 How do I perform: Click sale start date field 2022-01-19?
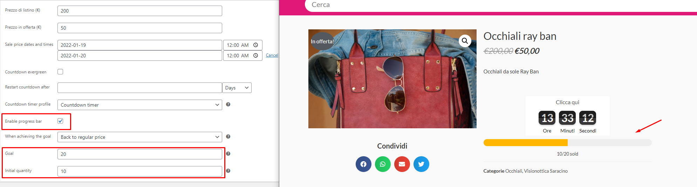pos(140,45)
